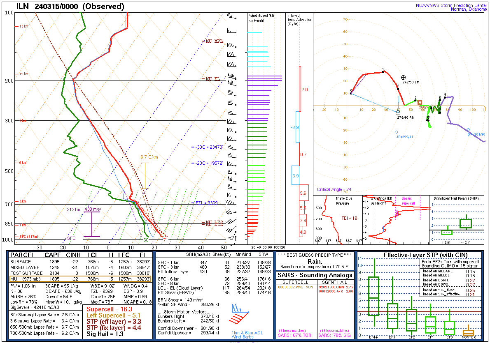Image resolution: width=490 pixels, height=343 pixels.
Task: Select the 'Corfidi Downshear' vector row
Action: click(x=189, y=328)
